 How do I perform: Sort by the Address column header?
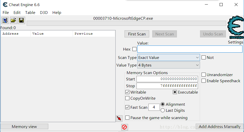click(x=16, y=34)
